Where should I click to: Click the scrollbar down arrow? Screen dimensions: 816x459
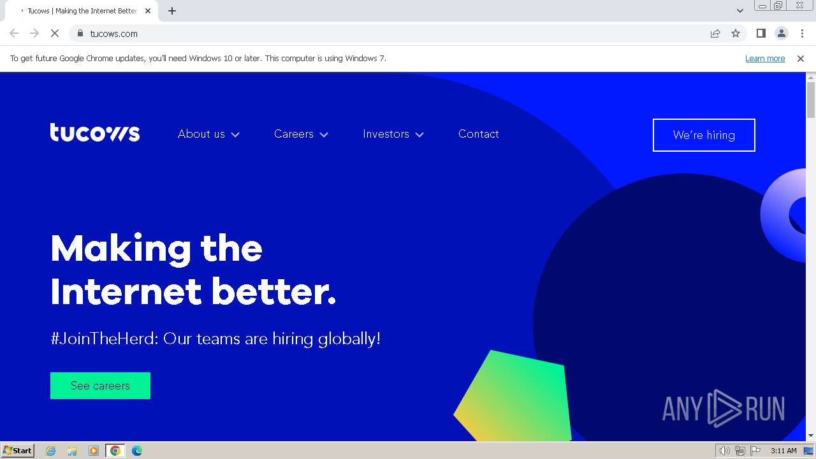coord(811,436)
